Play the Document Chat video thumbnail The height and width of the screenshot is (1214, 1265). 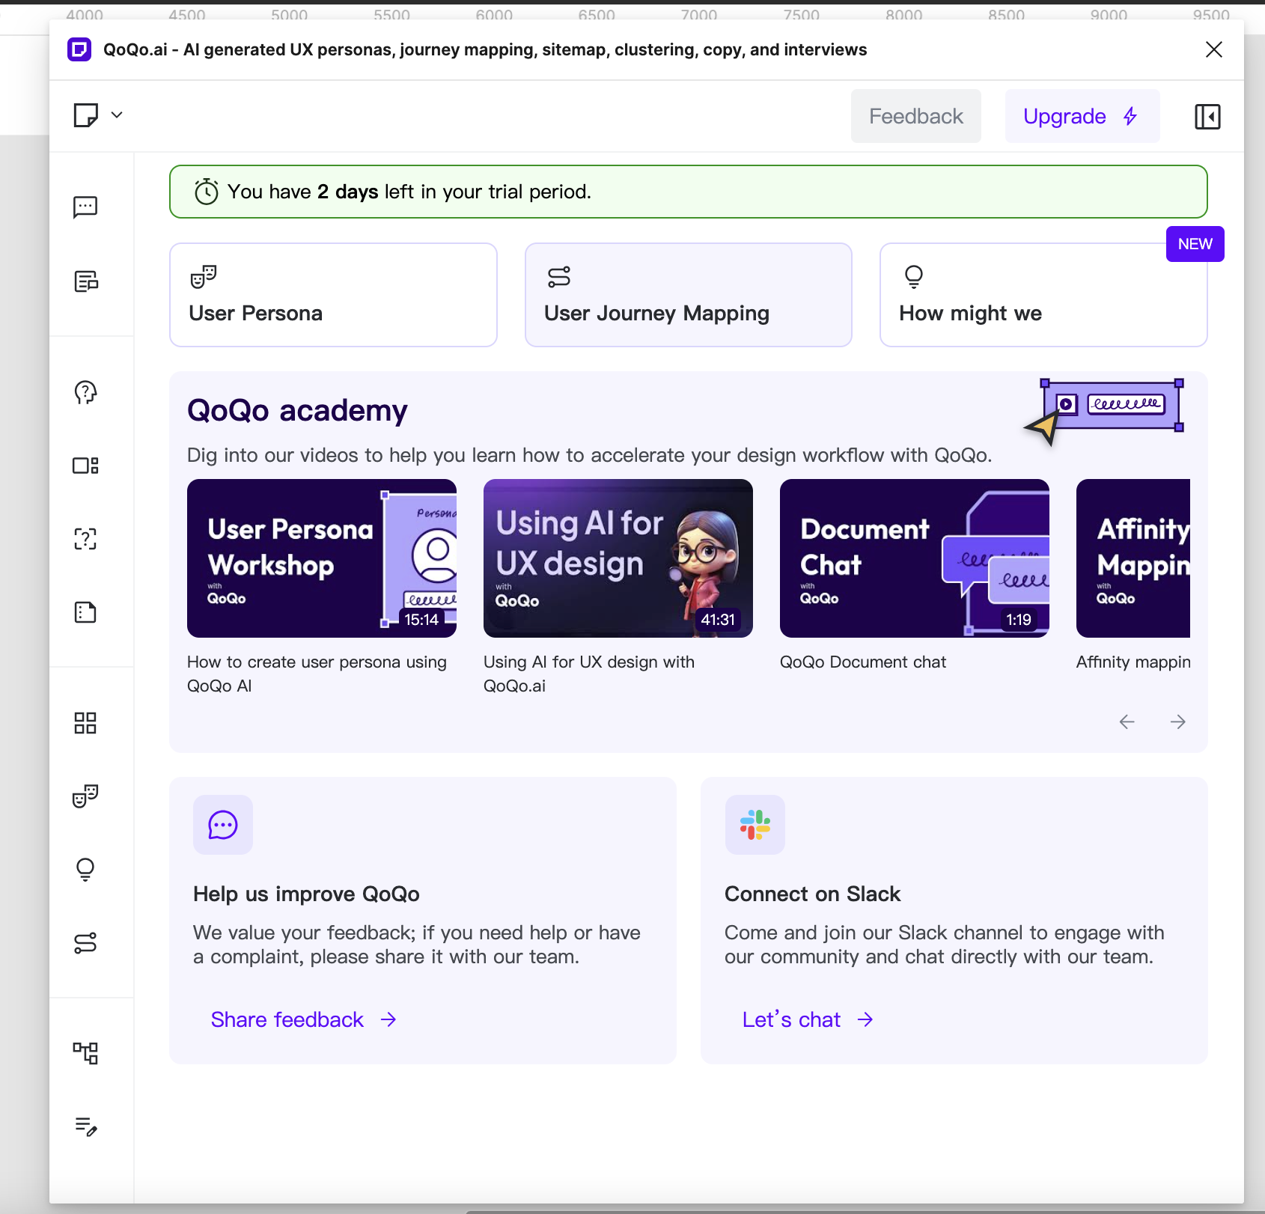coord(914,558)
